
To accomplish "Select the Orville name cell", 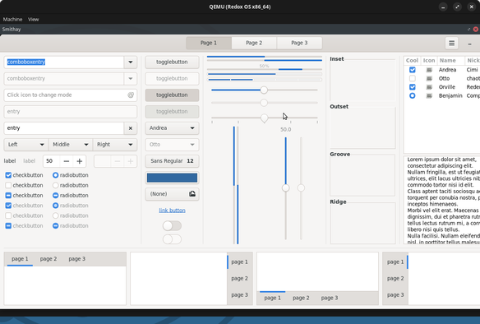I will point(447,87).
